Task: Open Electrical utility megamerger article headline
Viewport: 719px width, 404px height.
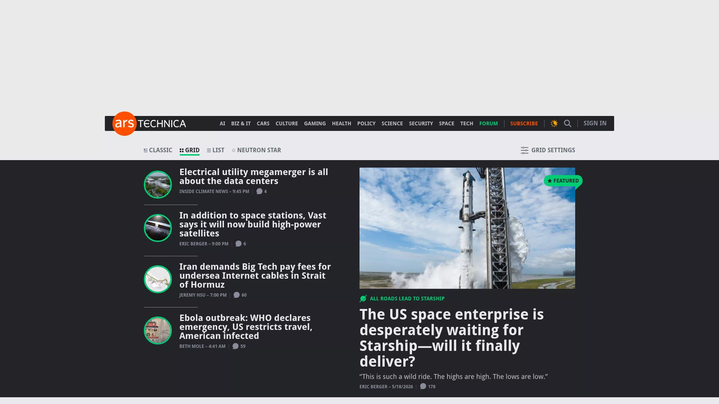Action: click(x=254, y=177)
